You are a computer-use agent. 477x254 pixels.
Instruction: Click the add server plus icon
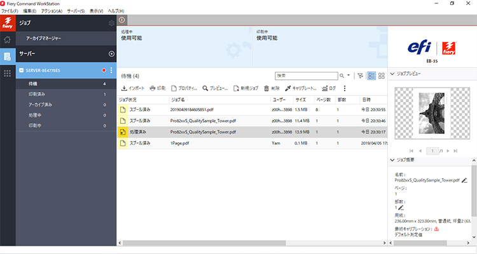coord(111,54)
